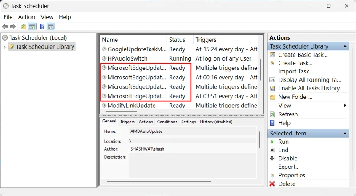Click the clock icon beside HPAudioSwitch
Screen dimensions: 356x196
click(x=104, y=58)
